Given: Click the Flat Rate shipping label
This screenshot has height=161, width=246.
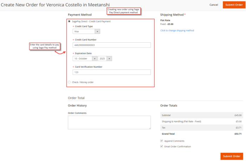Looking at the screenshot, I should 165,20.
